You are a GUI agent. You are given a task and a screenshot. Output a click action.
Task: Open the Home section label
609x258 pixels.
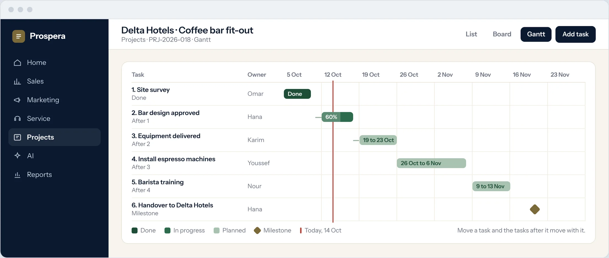click(x=37, y=63)
